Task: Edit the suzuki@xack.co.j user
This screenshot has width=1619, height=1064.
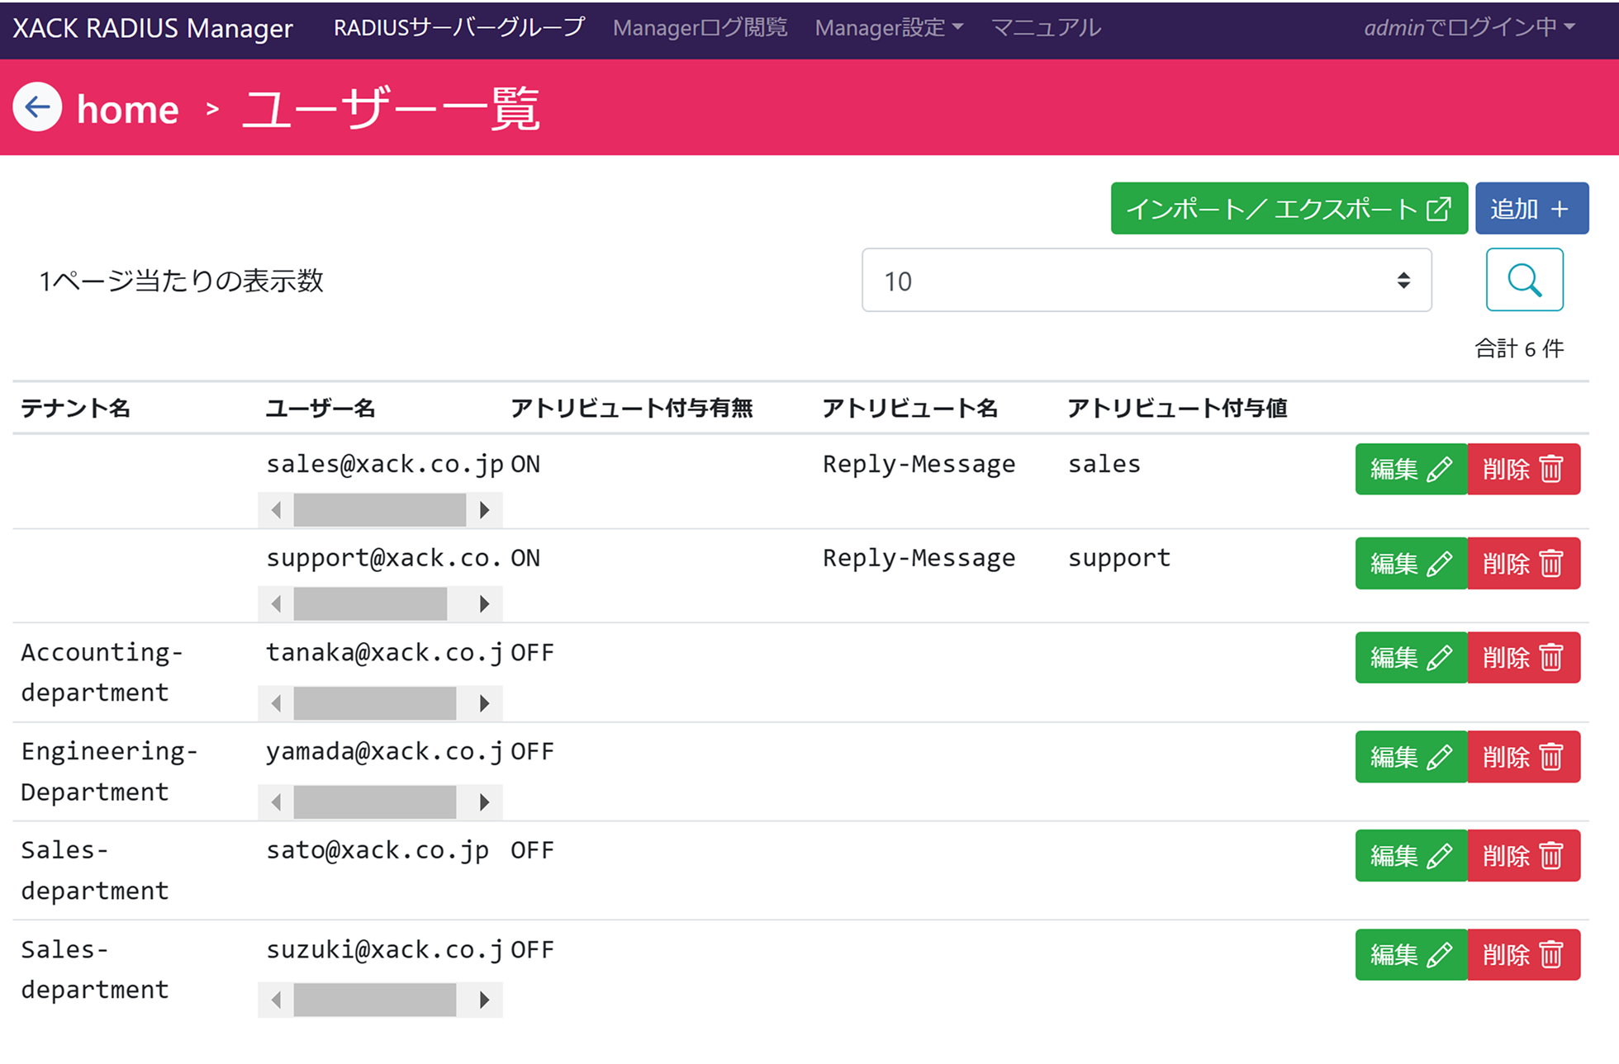Action: pos(1411,954)
